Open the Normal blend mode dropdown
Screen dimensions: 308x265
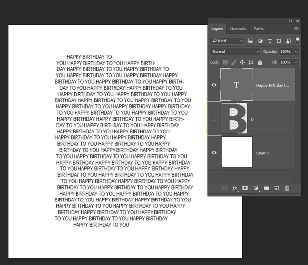(x=235, y=52)
